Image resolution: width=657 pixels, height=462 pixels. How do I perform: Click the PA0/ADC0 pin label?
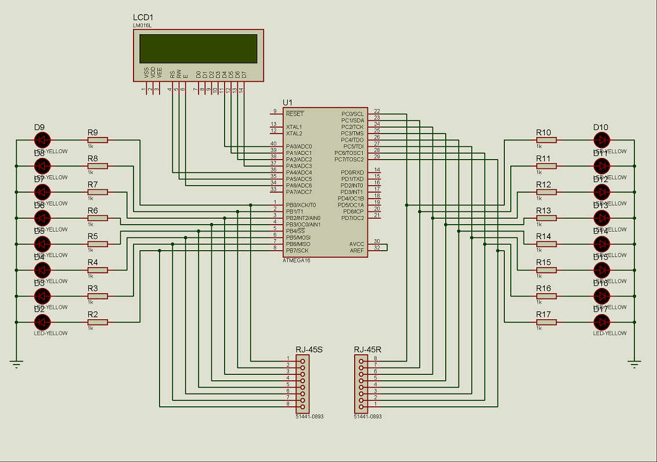[299, 147]
